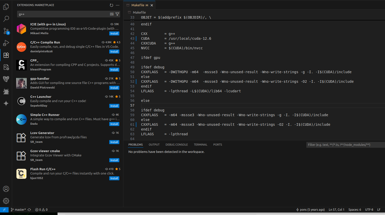Open Manage gear menu in activity bar
385x215 pixels.
(6, 201)
